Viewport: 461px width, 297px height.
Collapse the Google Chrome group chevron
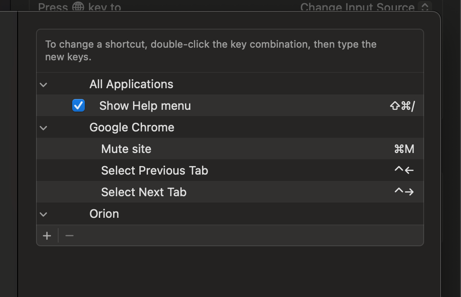(43, 128)
